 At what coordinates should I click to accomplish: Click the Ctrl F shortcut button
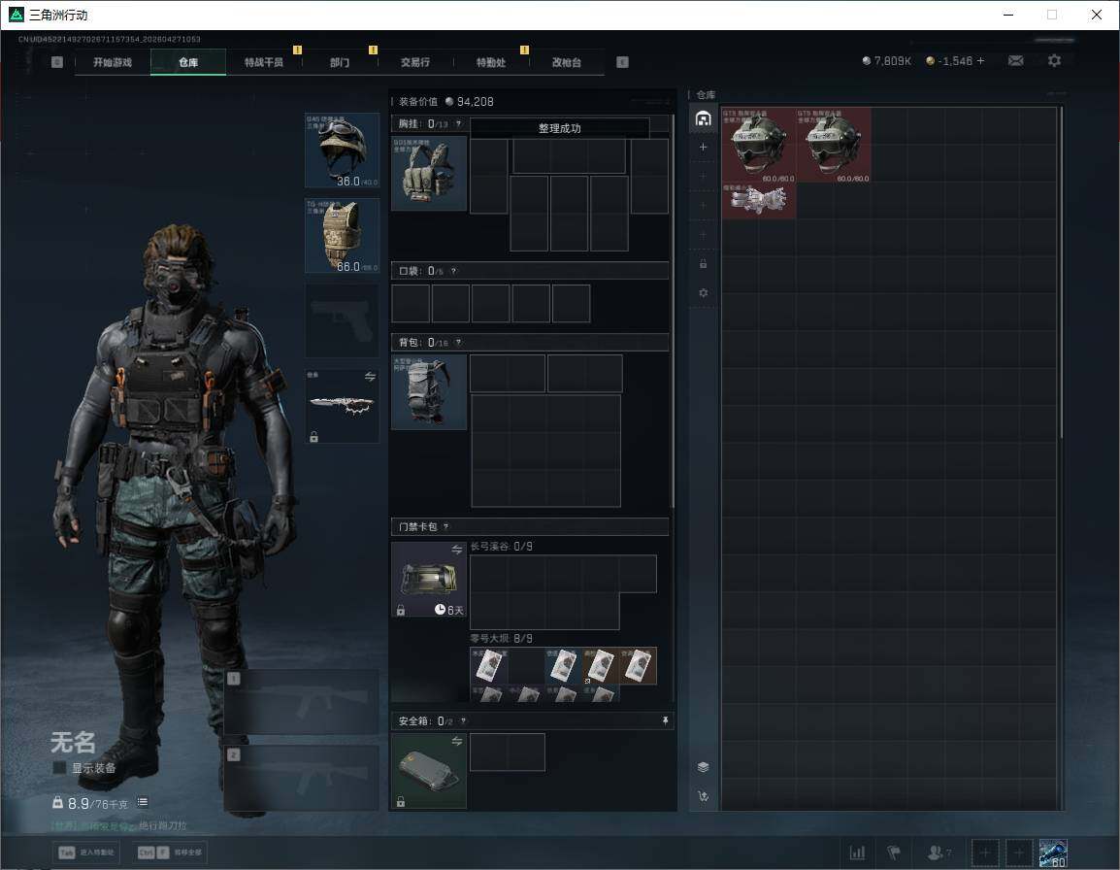pos(169,853)
